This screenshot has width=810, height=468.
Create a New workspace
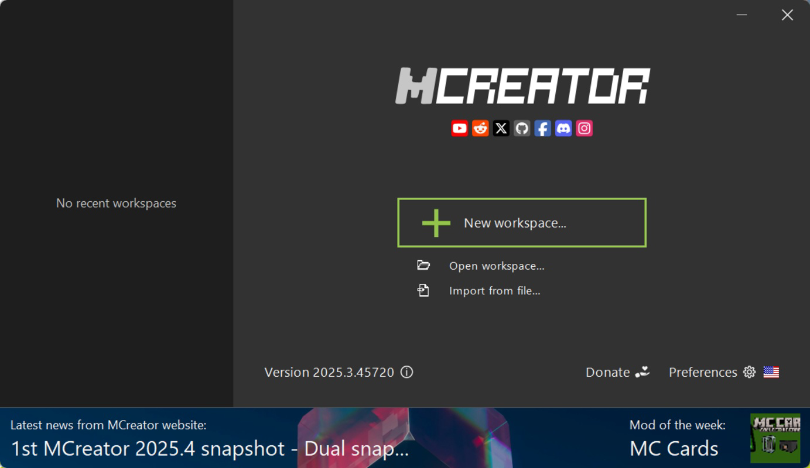[521, 222]
